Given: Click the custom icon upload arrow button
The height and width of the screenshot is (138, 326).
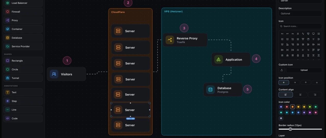Looking at the screenshot, I should click(x=282, y=70).
